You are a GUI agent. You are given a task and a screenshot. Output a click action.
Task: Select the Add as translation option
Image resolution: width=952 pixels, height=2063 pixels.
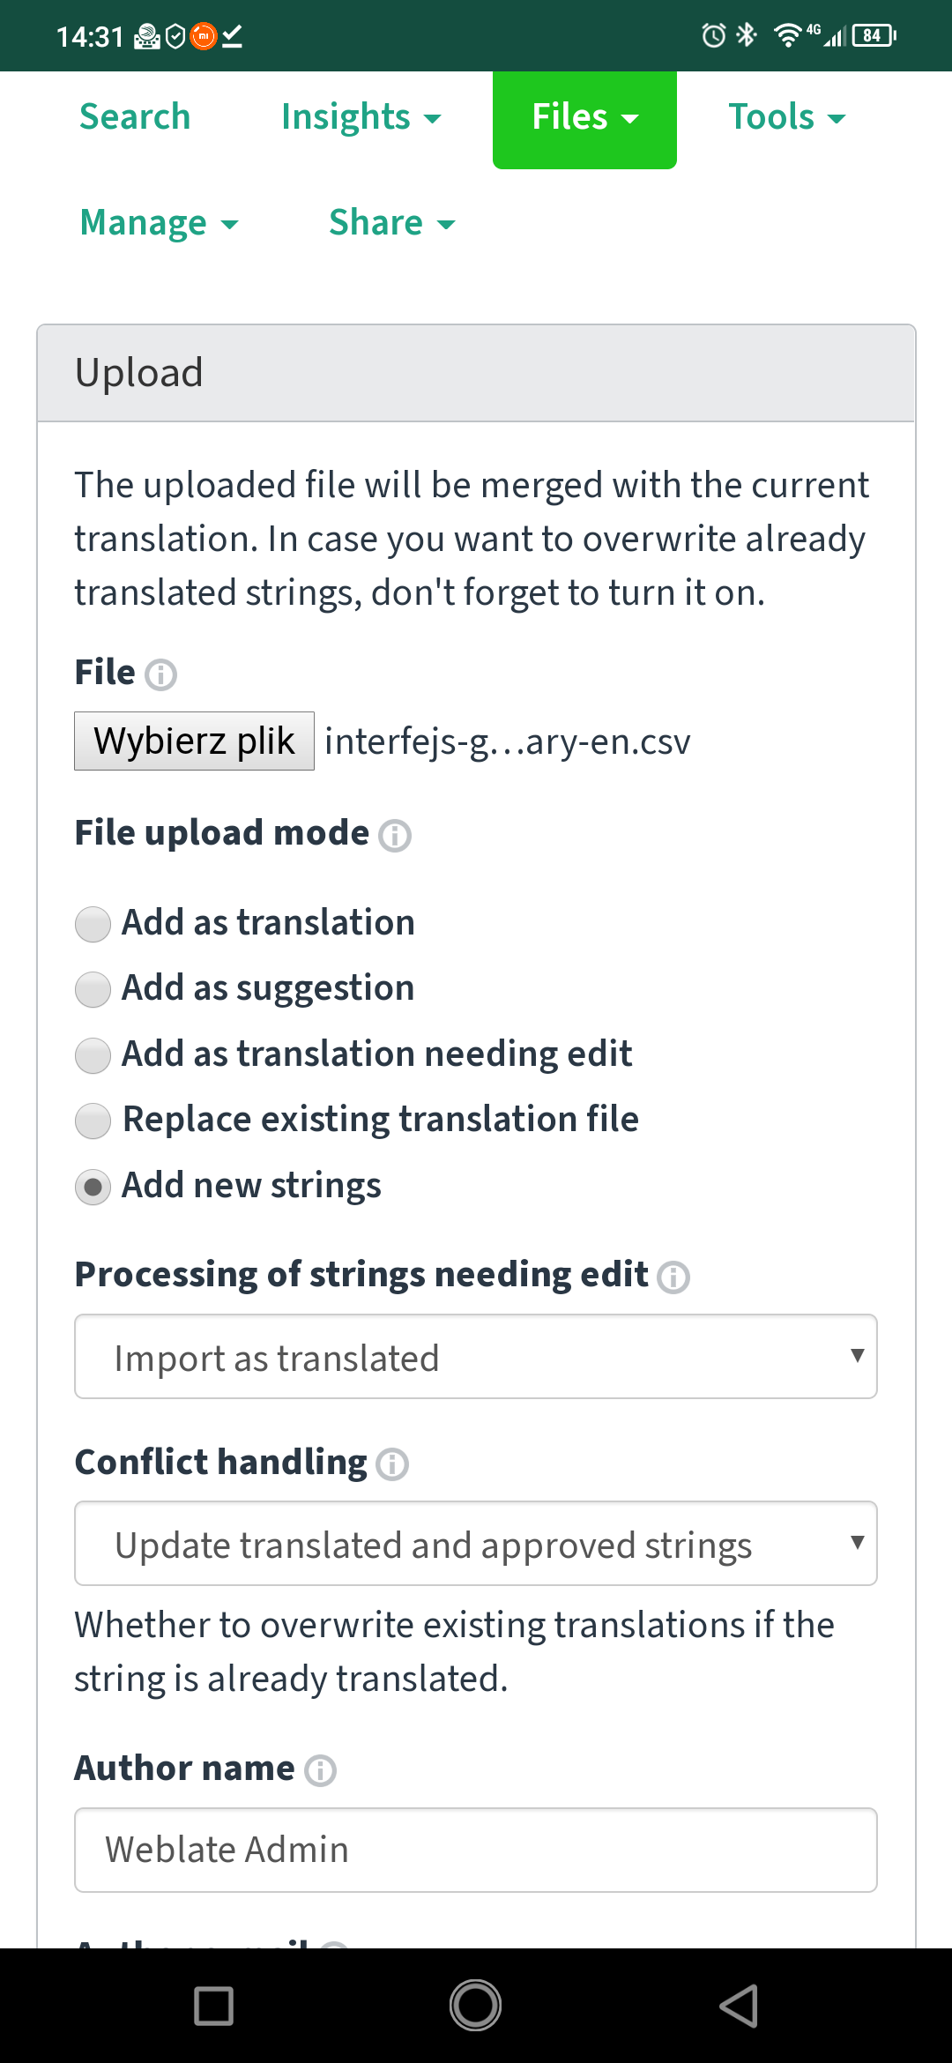click(93, 924)
